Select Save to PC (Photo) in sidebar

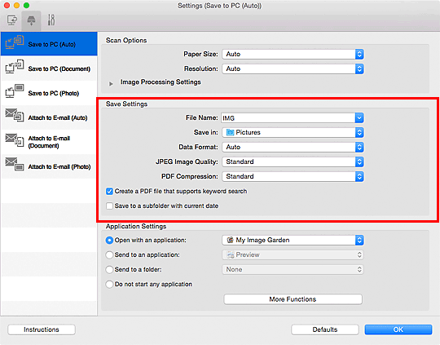click(49, 93)
